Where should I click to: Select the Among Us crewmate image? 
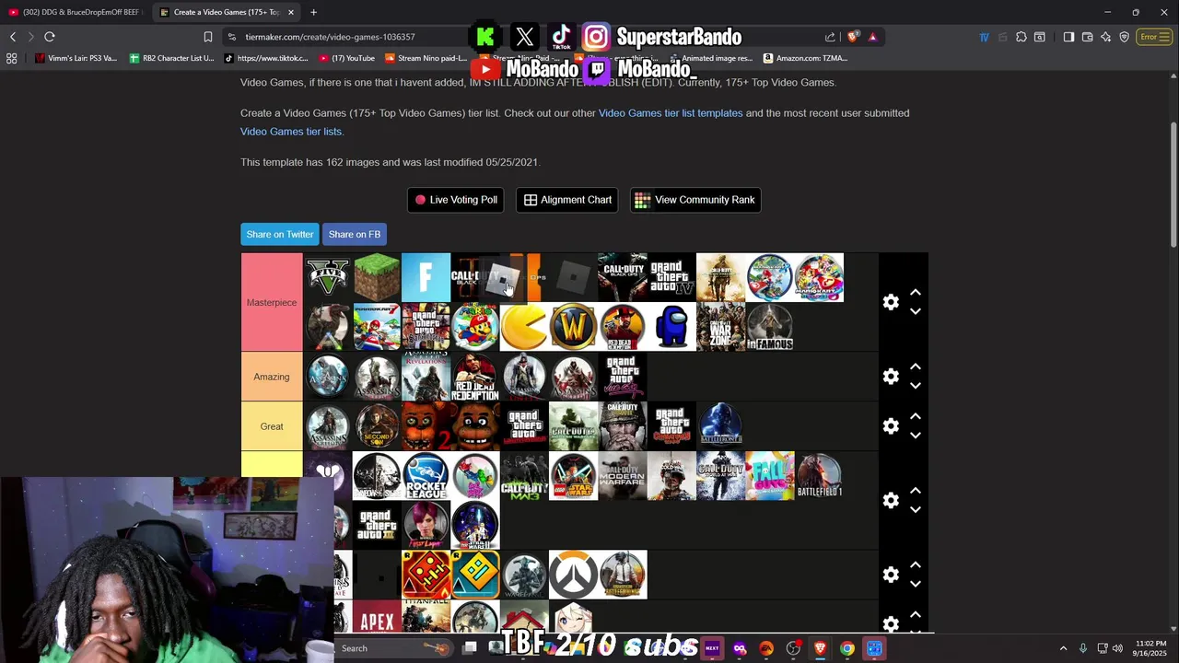tap(671, 327)
